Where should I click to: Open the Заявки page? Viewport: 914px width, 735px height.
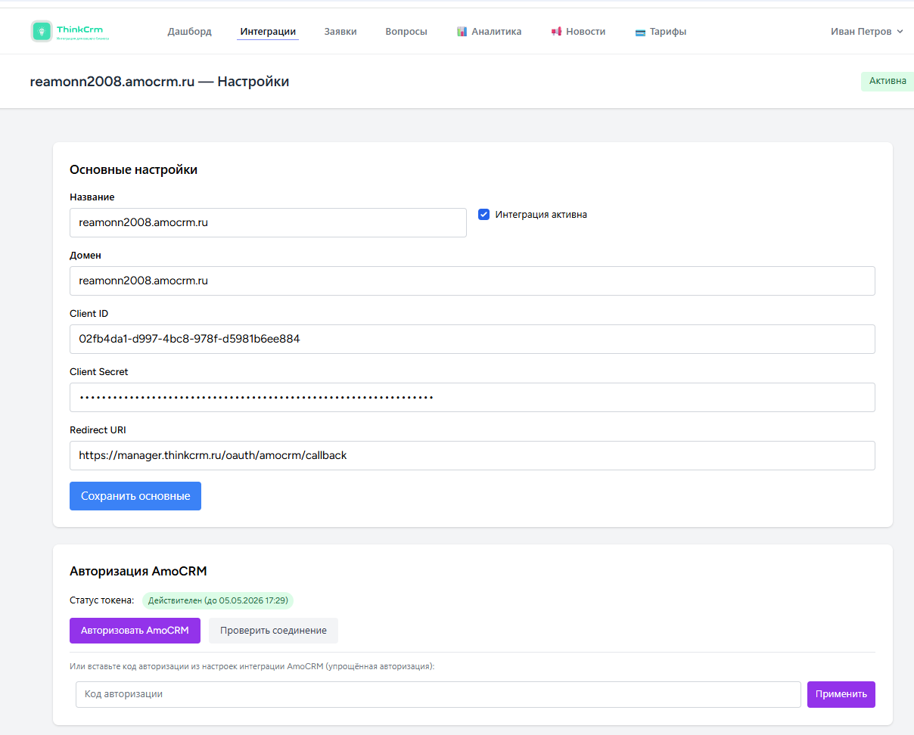click(x=340, y=32)
